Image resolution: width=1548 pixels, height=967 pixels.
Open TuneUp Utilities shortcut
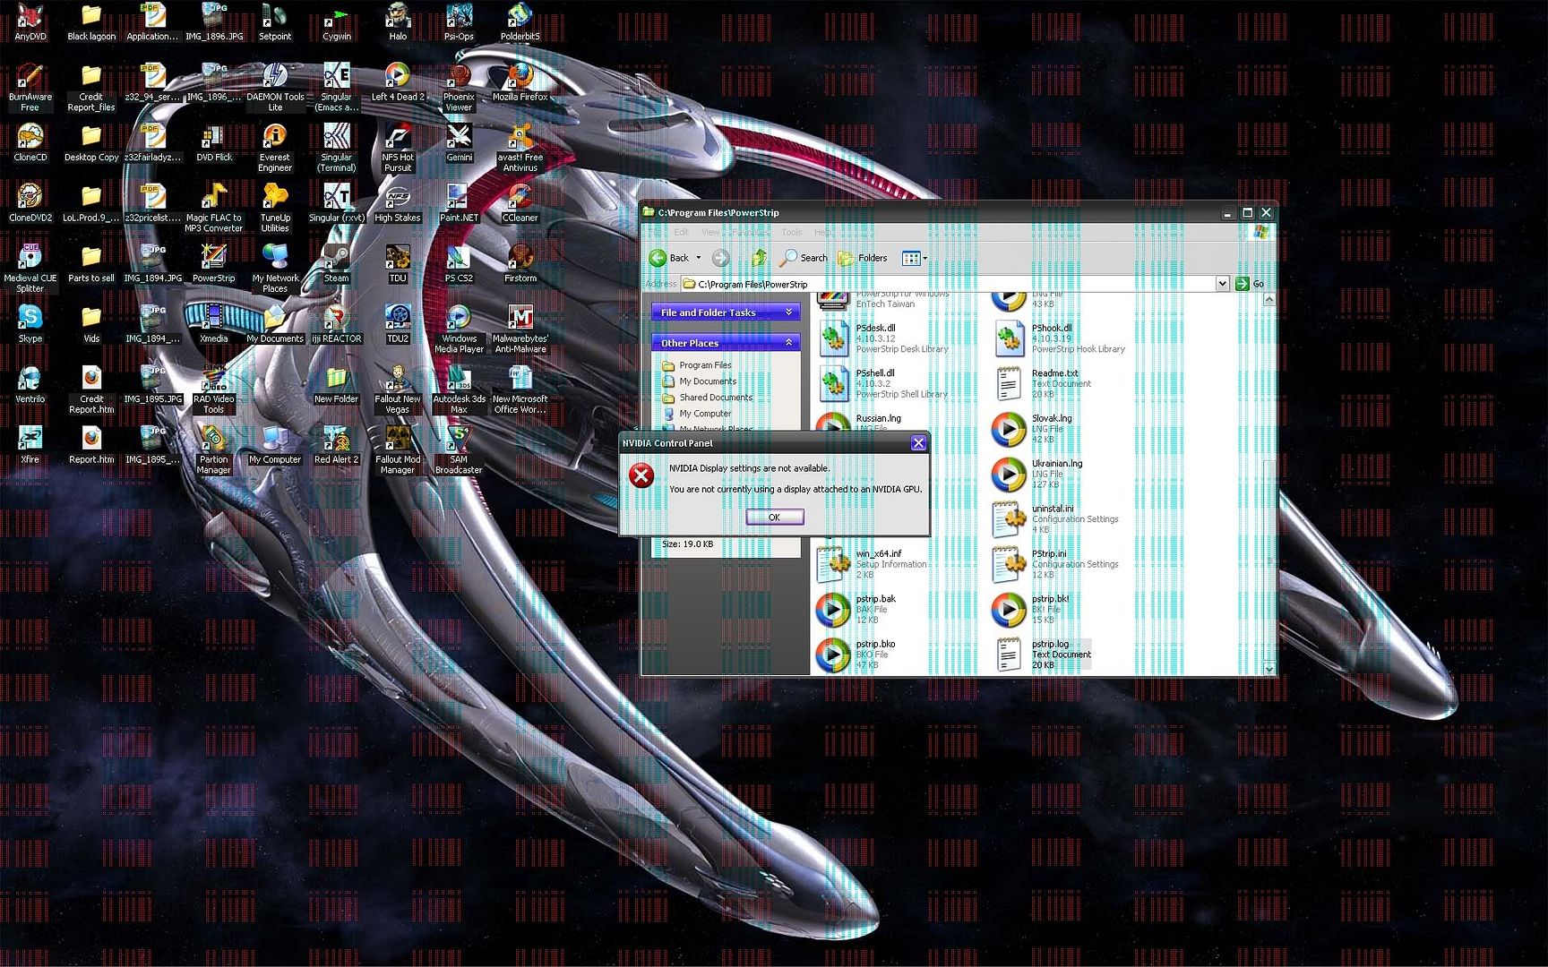[275, 209]
